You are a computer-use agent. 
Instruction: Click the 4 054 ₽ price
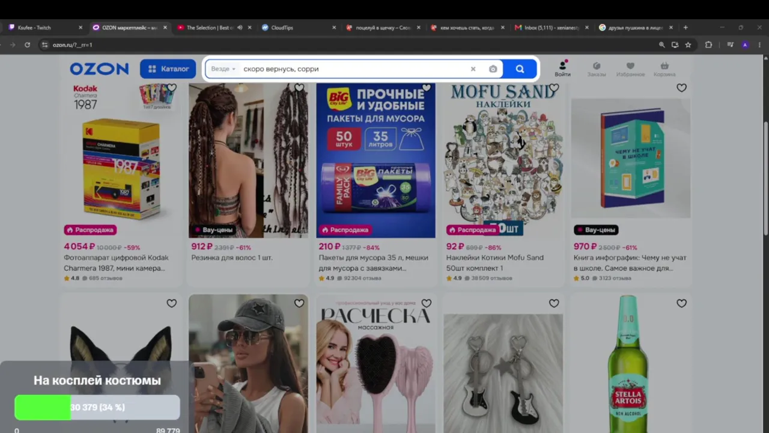click(79, 247)
